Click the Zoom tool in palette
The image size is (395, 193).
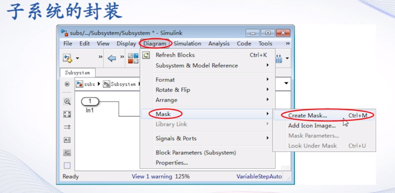67,101
